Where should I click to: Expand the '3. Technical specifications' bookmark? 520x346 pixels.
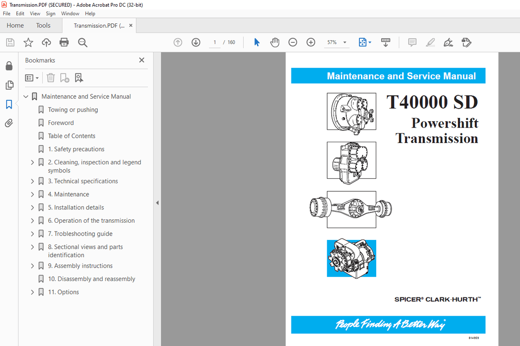coord(32,181)
